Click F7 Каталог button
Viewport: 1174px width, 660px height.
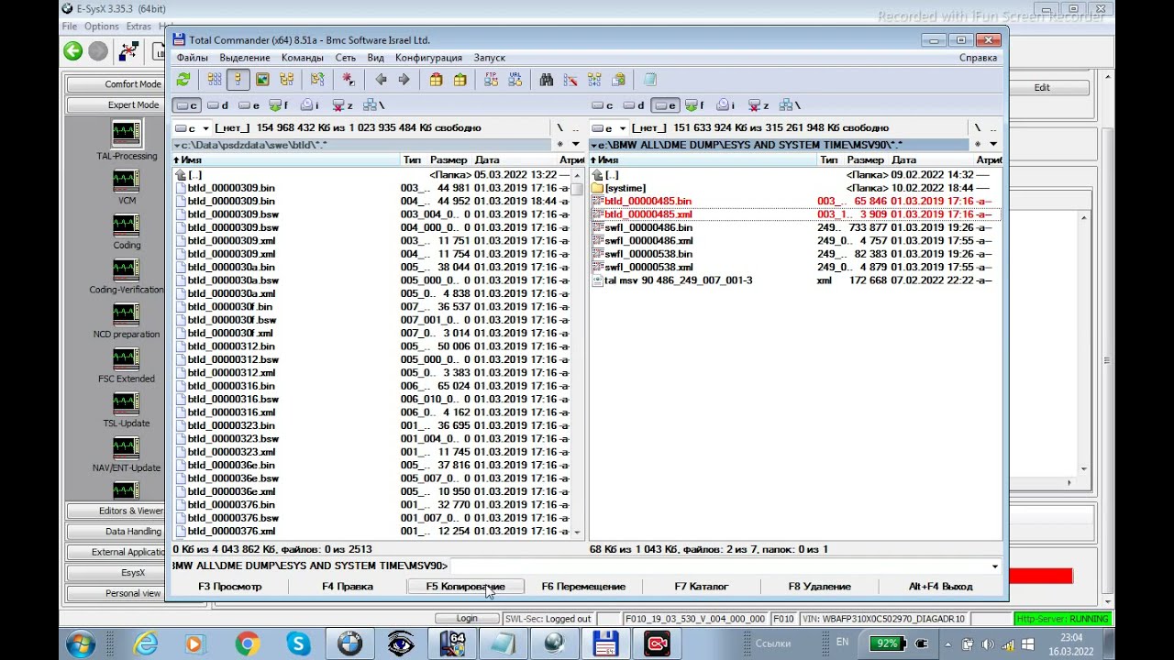[702, 587]
